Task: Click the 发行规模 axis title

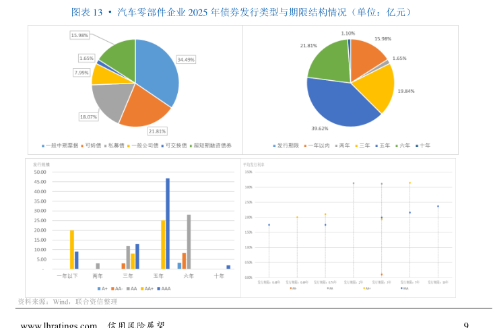Action: pyautogui.click(x=41, y=164)
